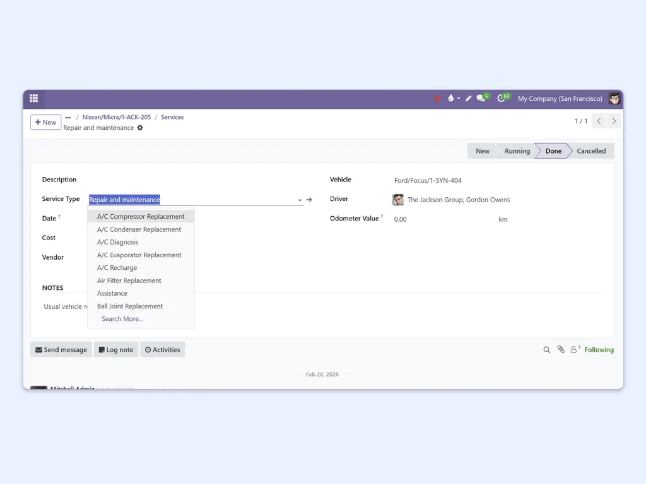Click the internal link arrow beside Service Type
The width and height of the screenshot is (646, 484).
tap(309, 199)
